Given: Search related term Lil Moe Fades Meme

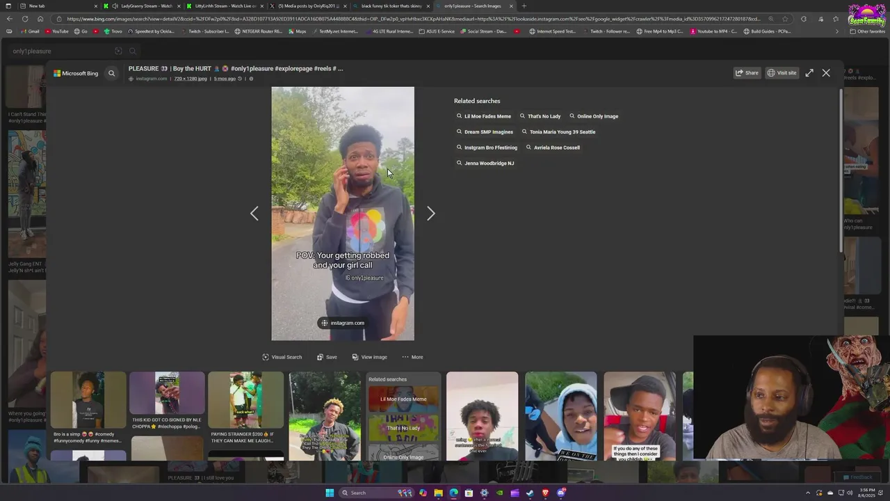Looking at the screenshot, I should [484, 116].
